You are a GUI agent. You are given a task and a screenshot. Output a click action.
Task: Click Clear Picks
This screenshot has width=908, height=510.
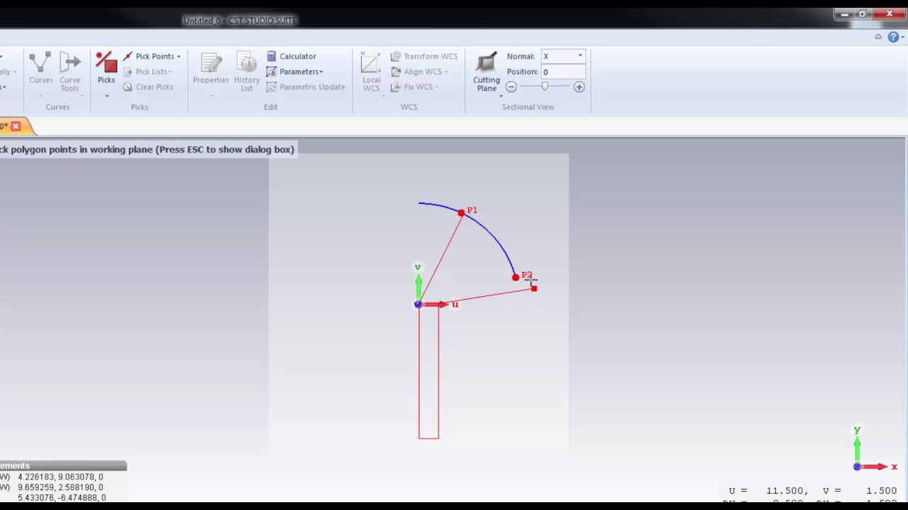pyautogui.click(x=148, y=87)
